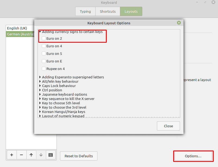218x167 pixels.
Task: Expand Adding Esperanto supersigned letters
Action: (40, 77)
